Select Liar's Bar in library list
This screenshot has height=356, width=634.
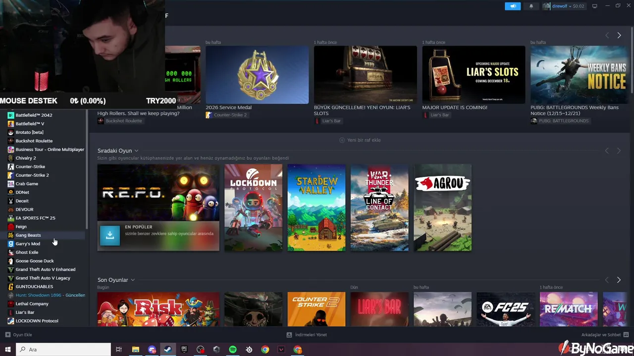tap(25, 312)
